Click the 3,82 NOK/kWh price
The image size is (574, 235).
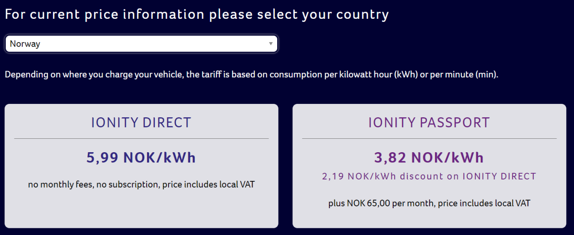click(x=429, y=158)
